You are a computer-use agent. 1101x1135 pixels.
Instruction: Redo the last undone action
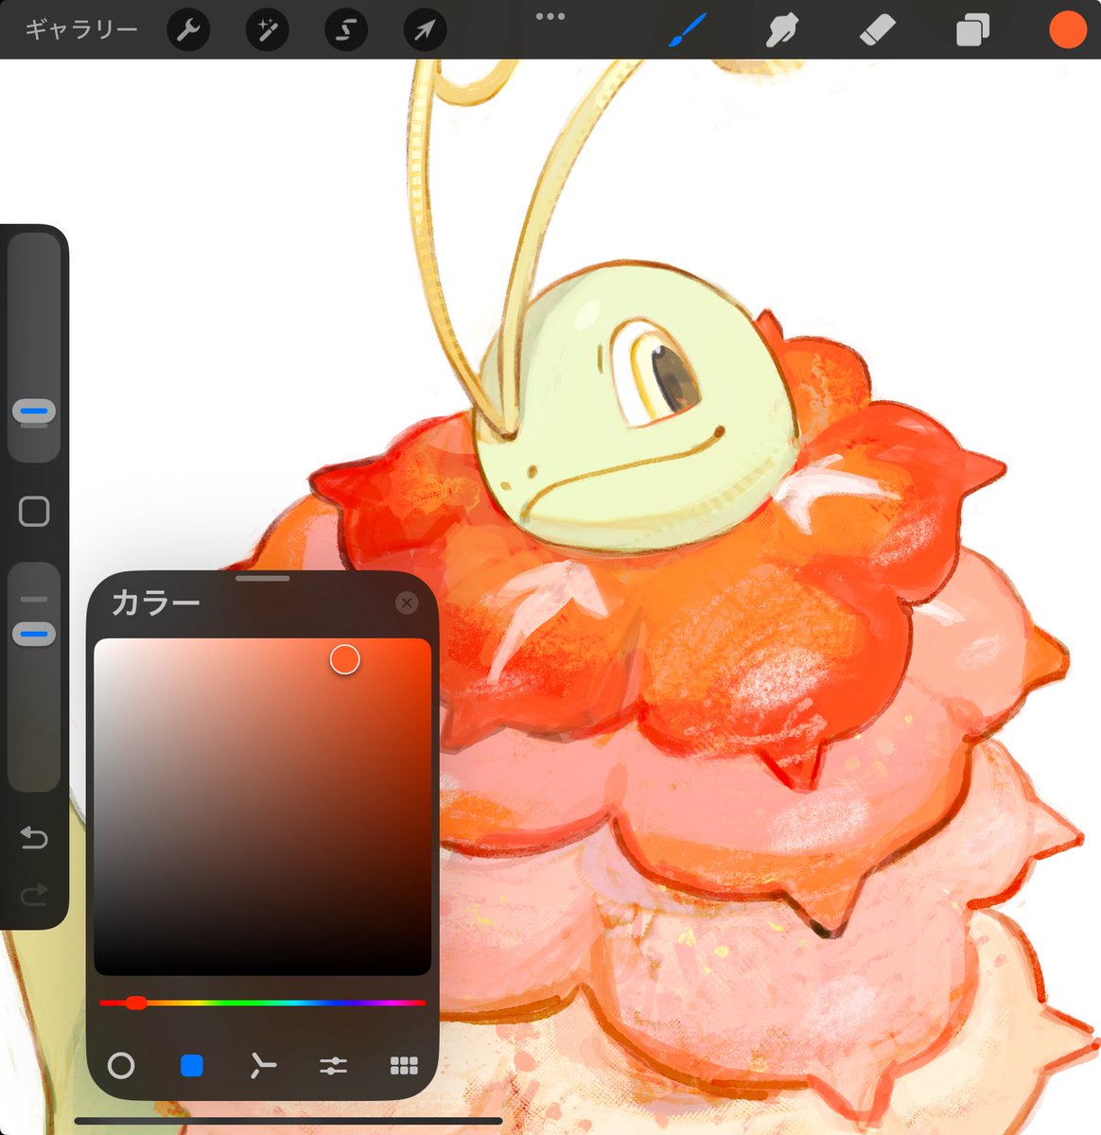click(34, 895)
